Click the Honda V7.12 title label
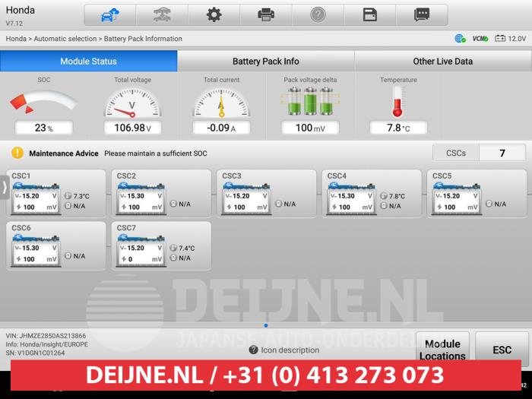The height and width of the screenshot is (399, 532). click(x=20, y=16)
